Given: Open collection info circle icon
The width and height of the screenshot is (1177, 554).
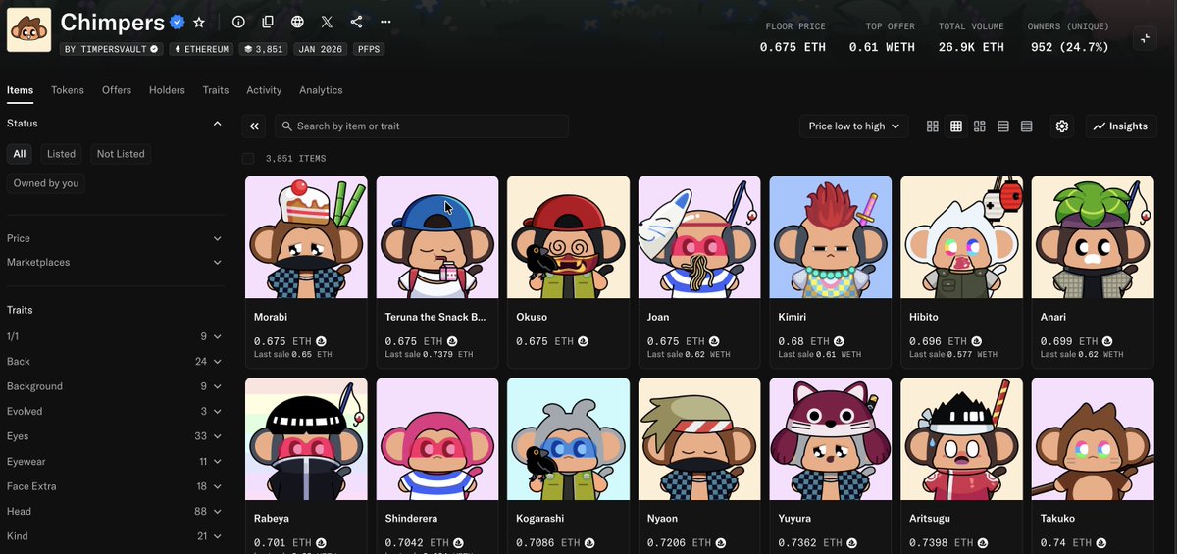Looking at the screenshot, I should [x=238, y=22].
